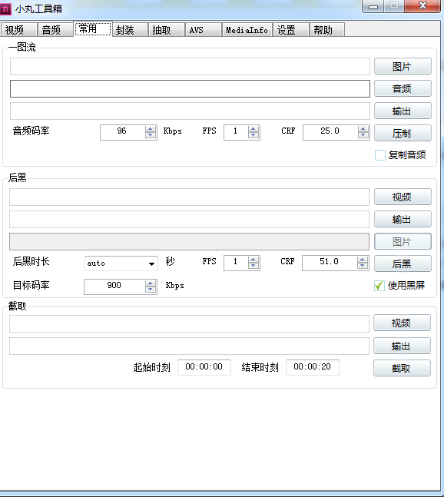This screenshot has width=444, height=497.
Task: Increase 后黑 FPS with up arrow
Action: tap(253, 260)
